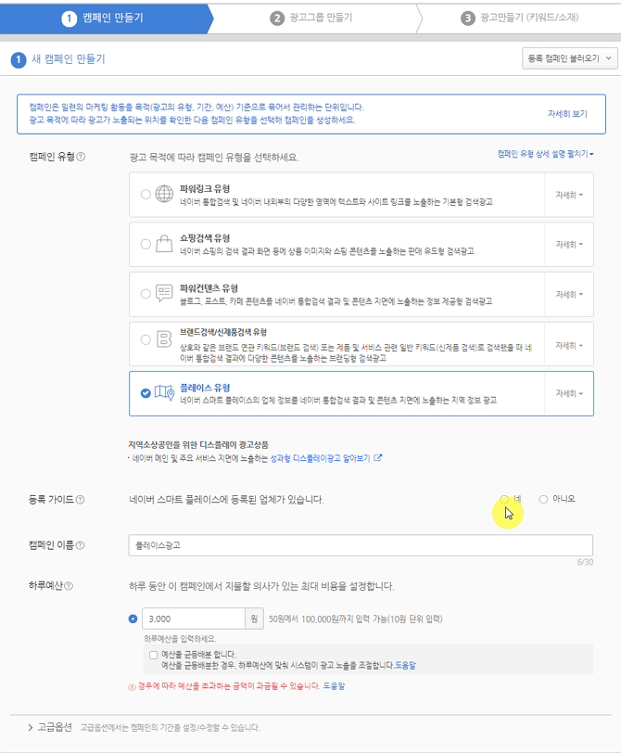The width and height of the screenshot is (621, 753).
Task: Select the 파워링크 유형 radio button
Action: pos(146,195)
